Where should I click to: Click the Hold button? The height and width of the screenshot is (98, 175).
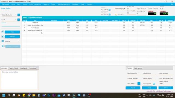[x=149, y=88]
